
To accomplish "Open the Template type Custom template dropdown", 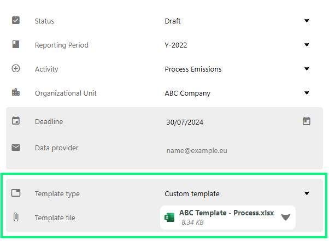I will click(237, 193).
